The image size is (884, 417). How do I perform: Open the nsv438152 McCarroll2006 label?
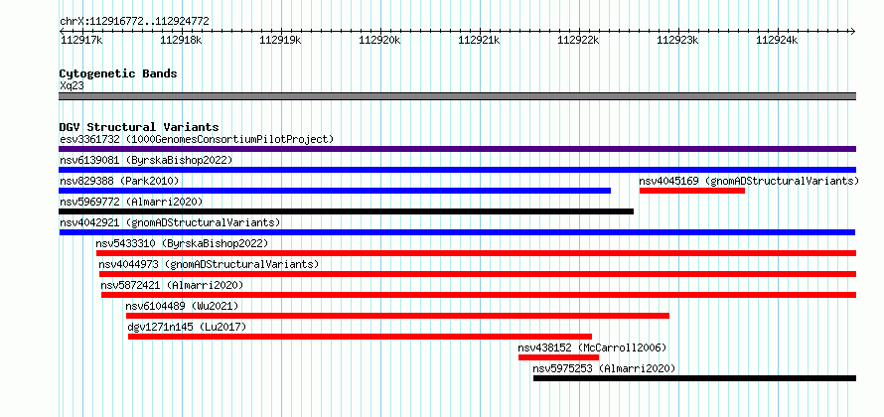592,347
